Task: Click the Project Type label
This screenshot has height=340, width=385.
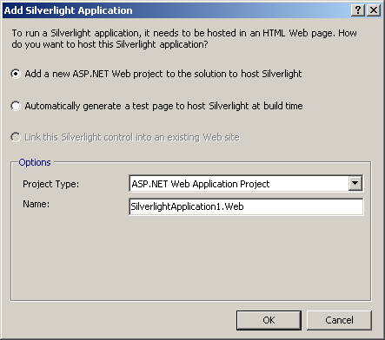Action: (x=50, y=184)
